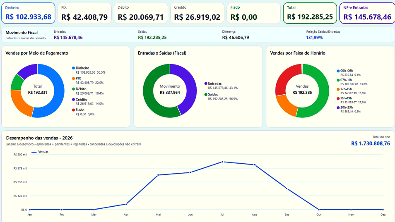This screenshot has height=222, width=395.
Task: Select the Crédito R$ 26.919,02 card
Action: coord(197,13)
